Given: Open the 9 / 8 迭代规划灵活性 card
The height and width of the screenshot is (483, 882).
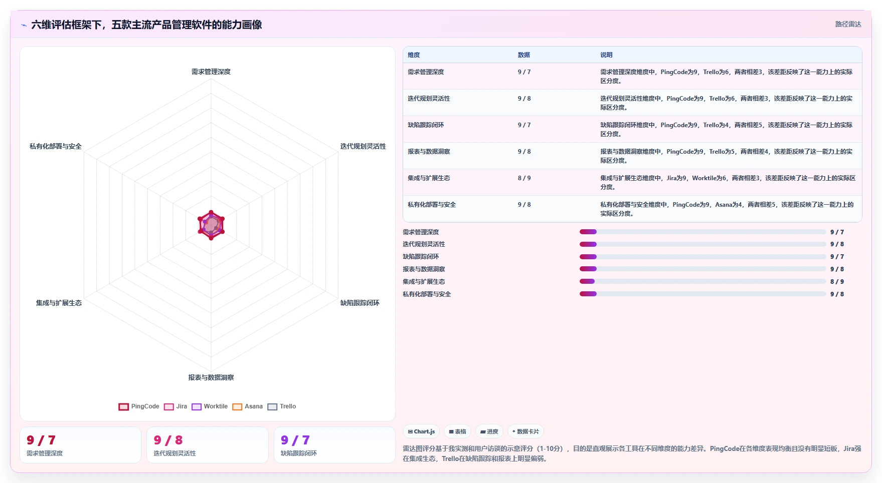Looking at the screenshot, I should point(207,445).
